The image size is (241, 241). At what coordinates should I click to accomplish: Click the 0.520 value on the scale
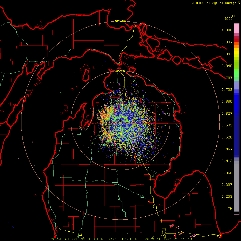pyautogui.click(x=227, y=137)
